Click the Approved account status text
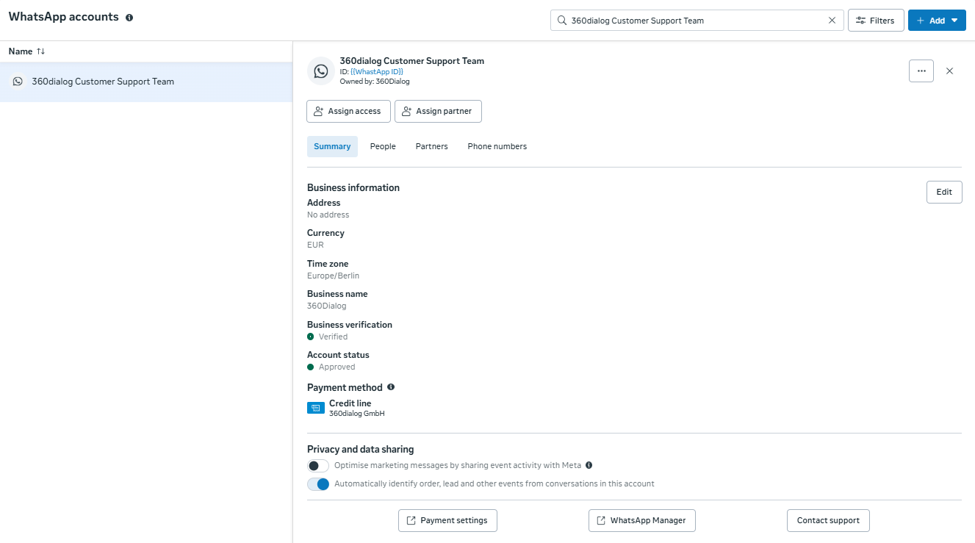The width and height of the screenshot is (975, 543). (x=337, y=367)
